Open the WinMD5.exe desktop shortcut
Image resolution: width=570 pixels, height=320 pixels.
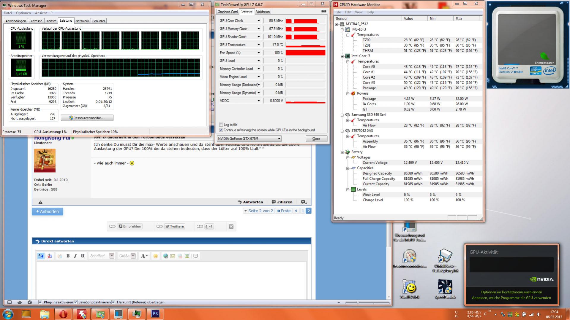tap(445, 260)
